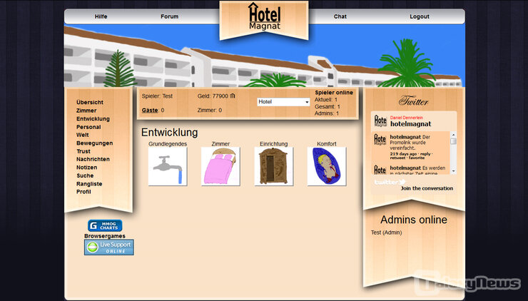Open the Zimmer pink bed icon
The image size is (528, 301).
coord(220,166)
